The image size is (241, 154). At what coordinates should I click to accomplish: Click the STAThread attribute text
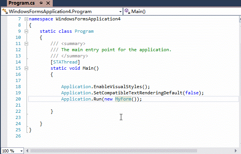(x=65, y=62)
